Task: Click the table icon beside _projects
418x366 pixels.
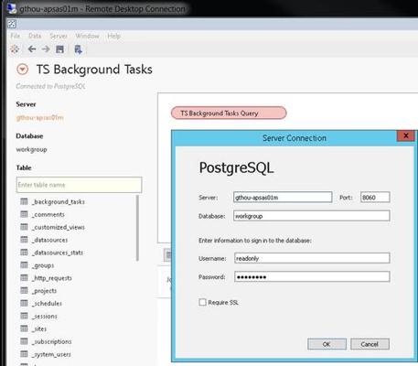Action: point(24,290)
